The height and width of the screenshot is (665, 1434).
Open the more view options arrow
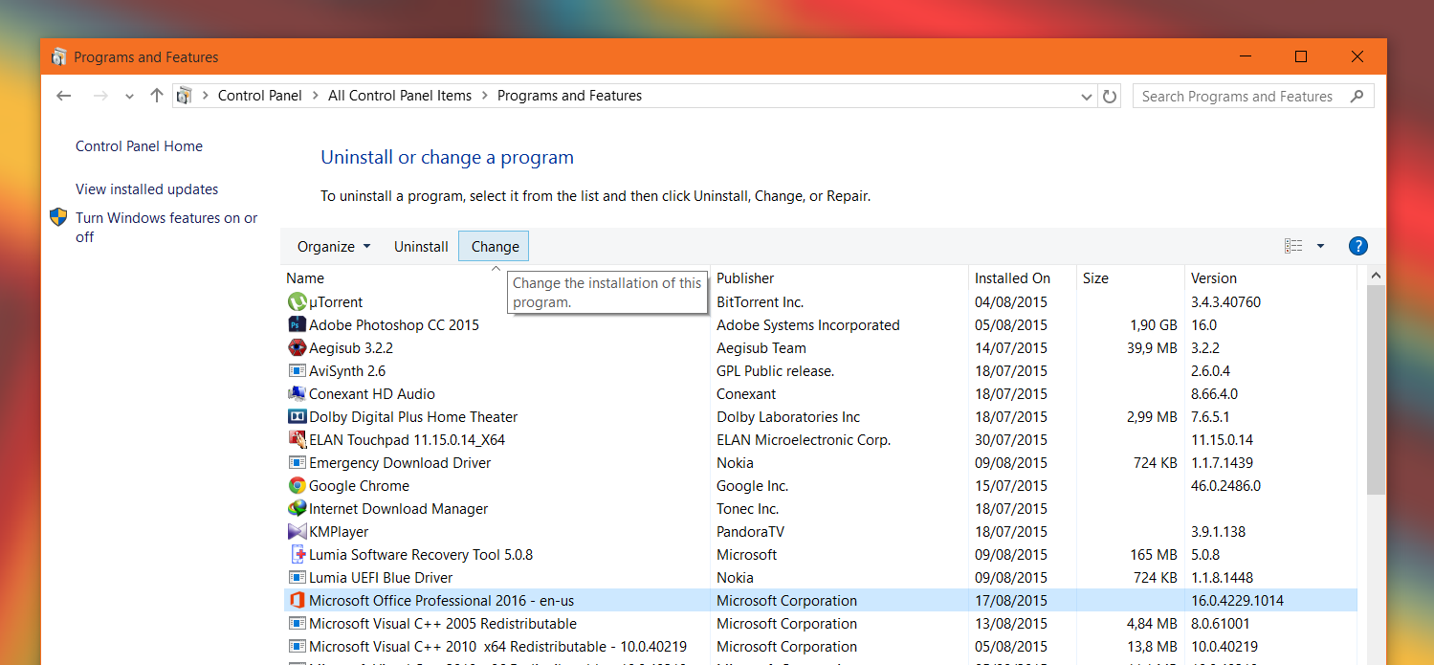pos(1320,246)
